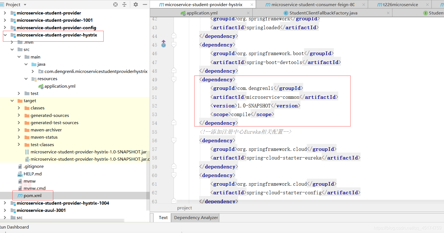Expand the .mvn folder
This screenshot has height=233, width=444.
(12, 42)
